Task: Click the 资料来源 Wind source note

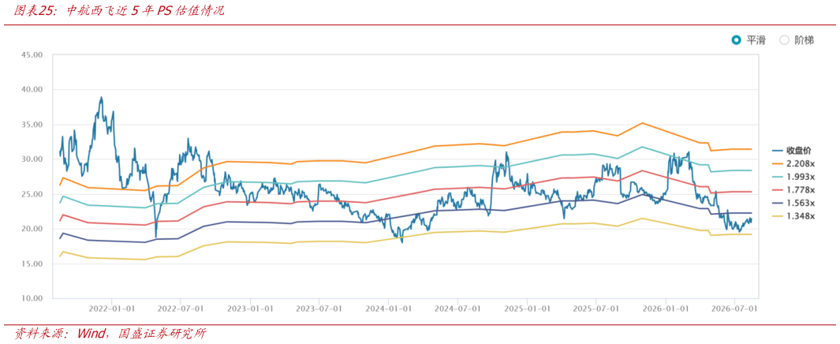Action: [x=110, y=334]
